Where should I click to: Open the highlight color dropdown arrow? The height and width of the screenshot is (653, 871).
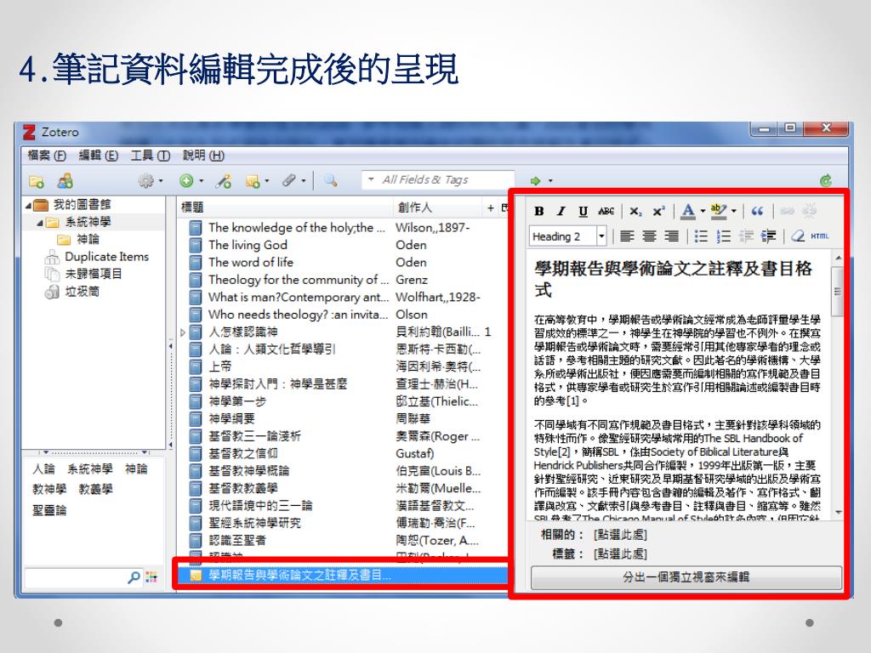pyautogui.click(x=734, y=212)
